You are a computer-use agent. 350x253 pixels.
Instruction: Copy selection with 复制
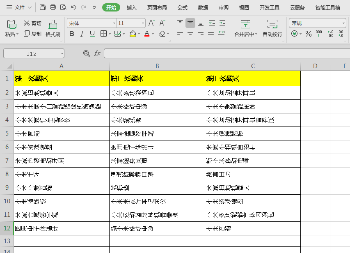click(x=32, y=34)
